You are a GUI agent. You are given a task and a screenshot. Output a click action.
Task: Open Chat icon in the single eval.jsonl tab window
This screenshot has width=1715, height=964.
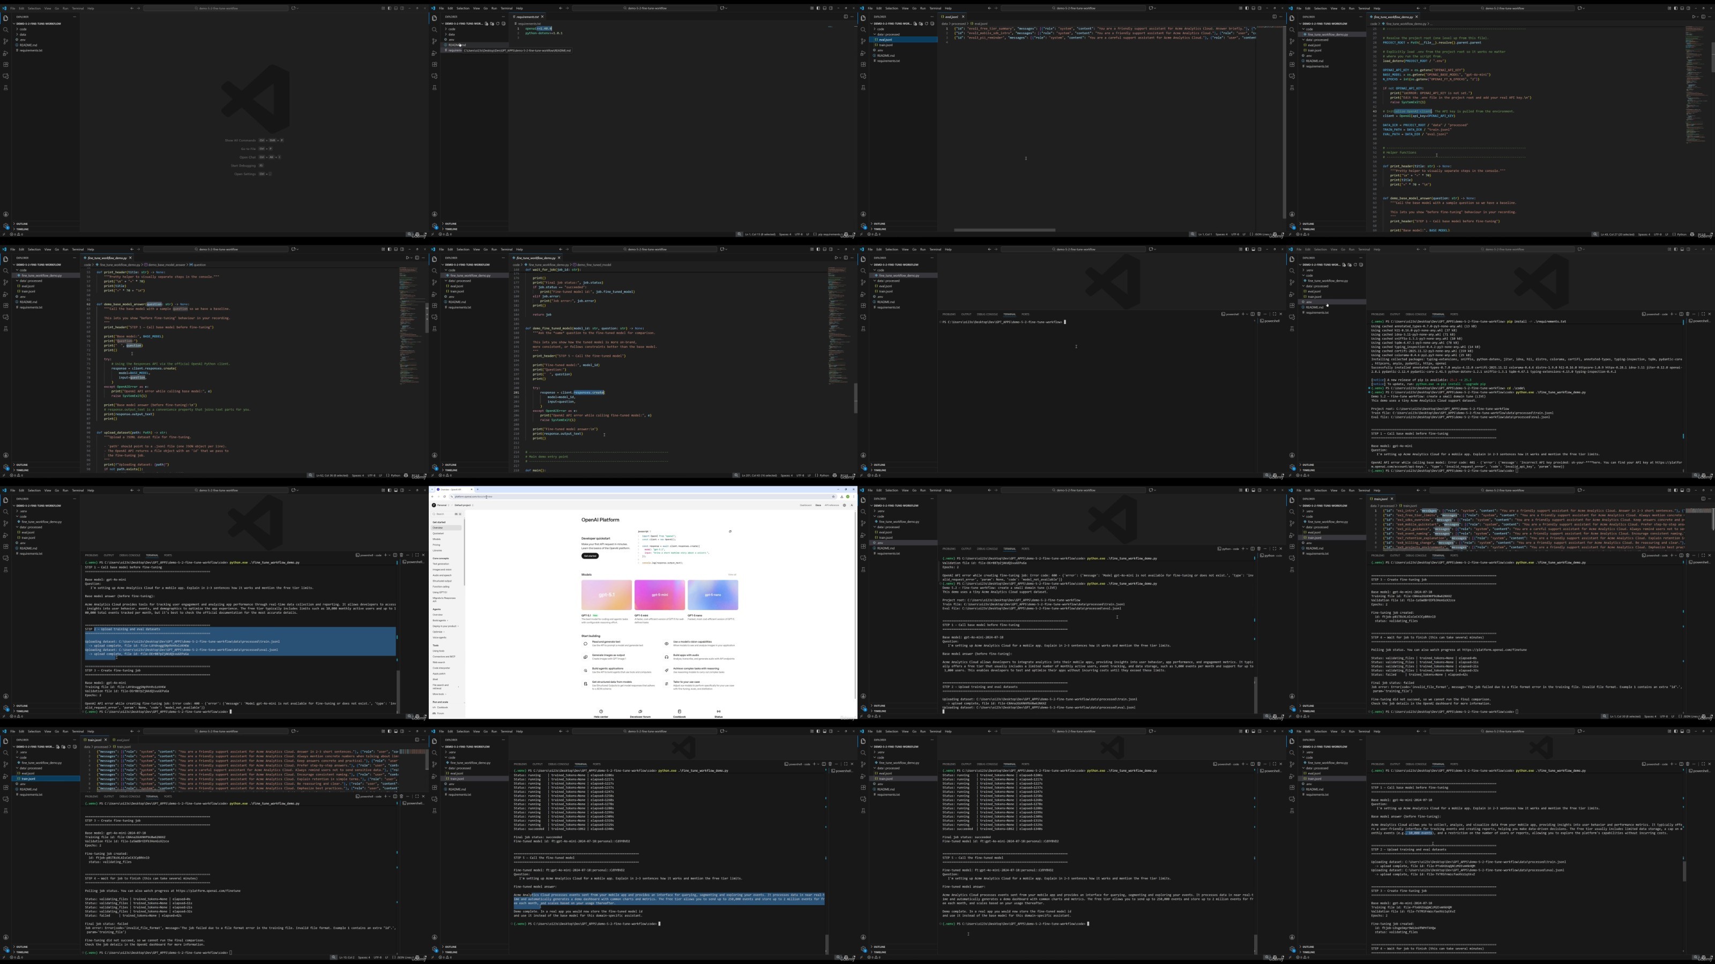click(x=863, y=76)
